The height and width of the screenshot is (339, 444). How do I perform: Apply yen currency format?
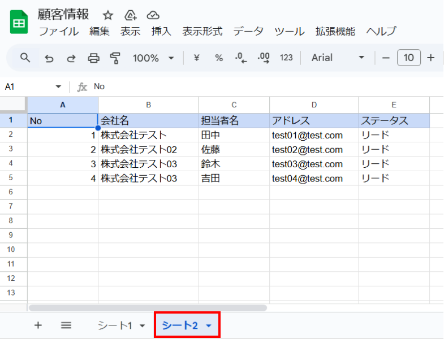pyautogui.click(x=197, y=58)
